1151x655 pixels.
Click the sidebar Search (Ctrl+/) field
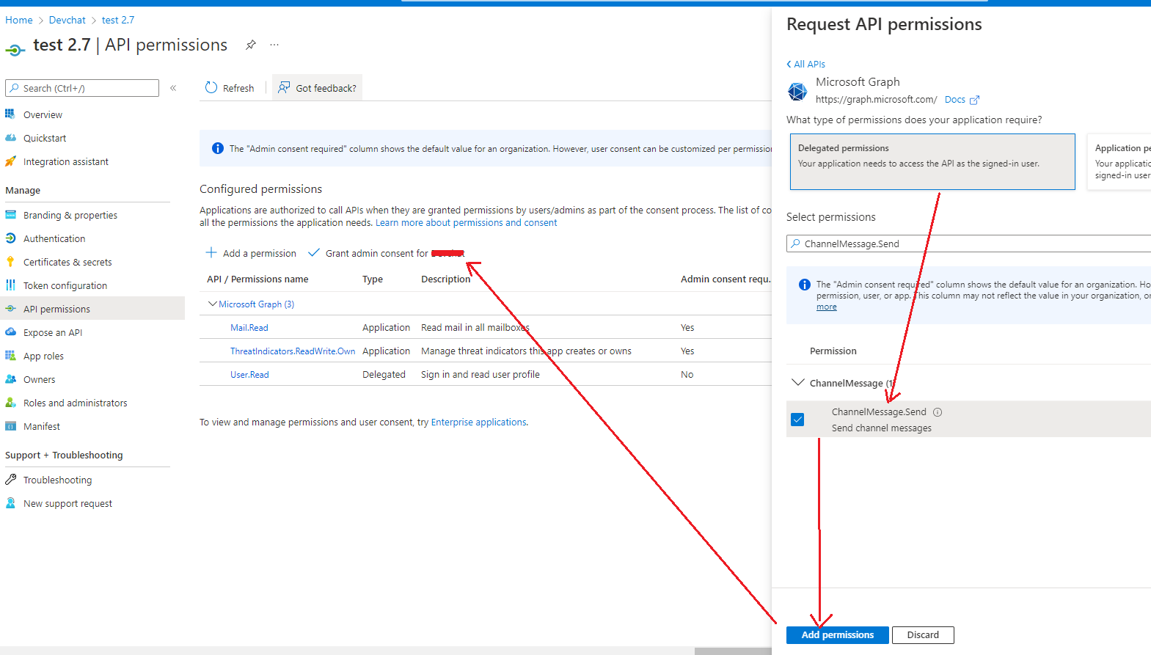click(x=82, y=88)
